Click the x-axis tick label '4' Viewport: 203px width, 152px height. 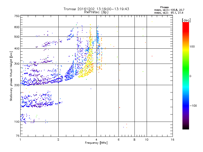[x=96, y=140]
